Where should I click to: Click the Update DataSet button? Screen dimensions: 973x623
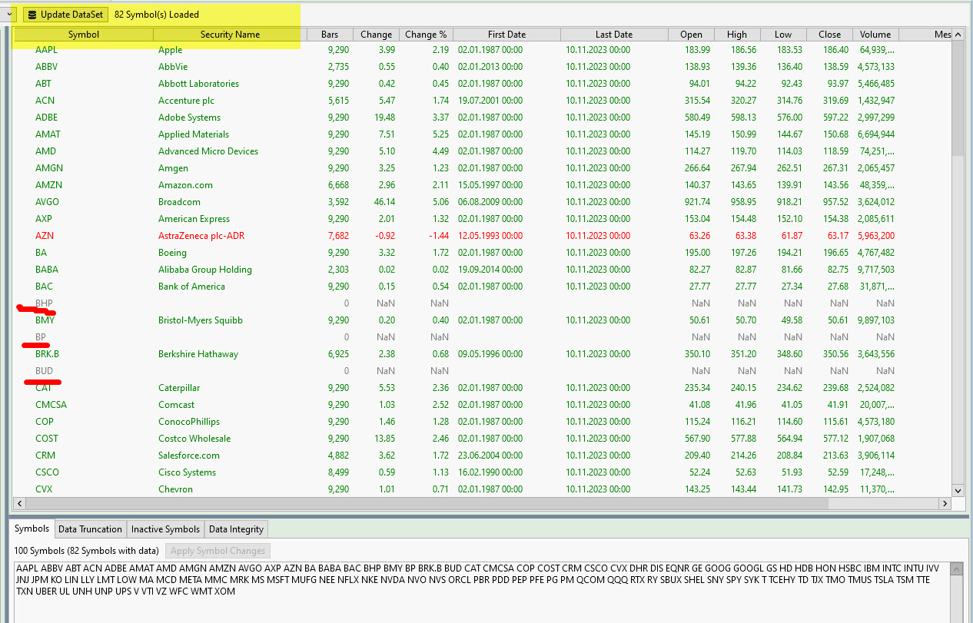coord(65,15)
